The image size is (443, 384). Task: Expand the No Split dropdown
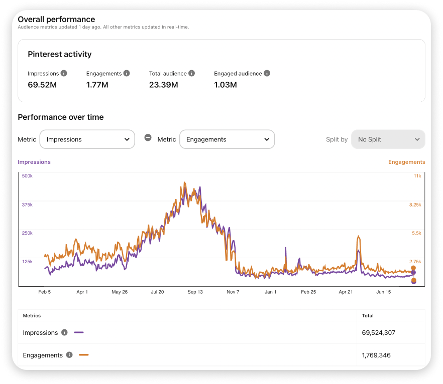388,139
